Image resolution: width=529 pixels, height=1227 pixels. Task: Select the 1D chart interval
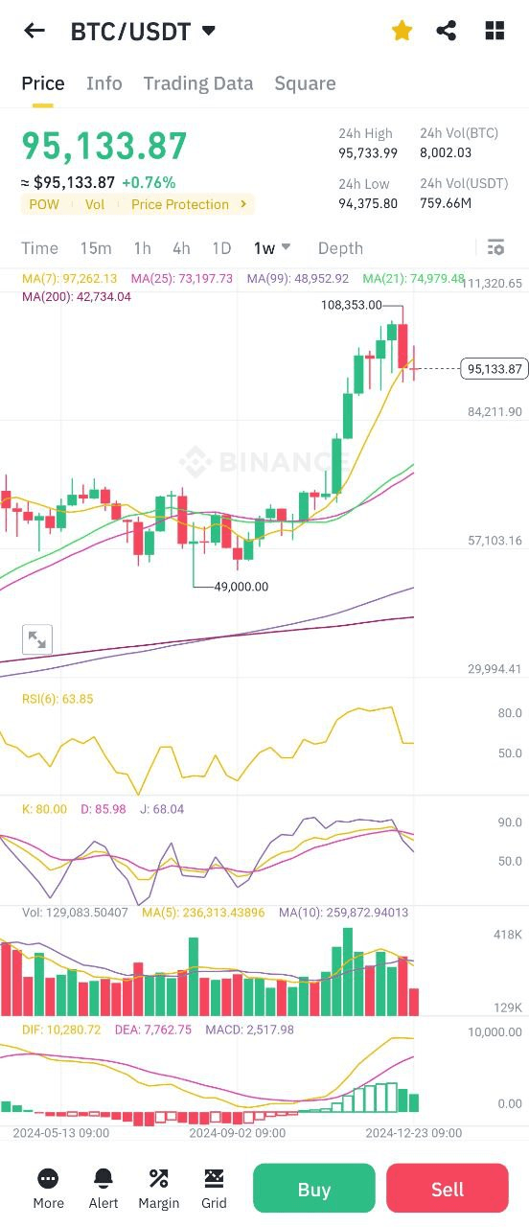pos(221,248)
